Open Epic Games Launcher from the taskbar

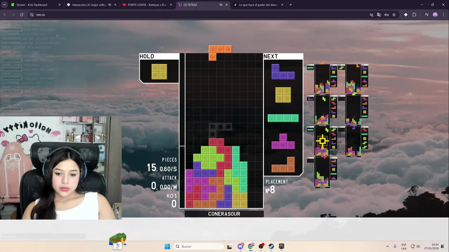(282, 246)
